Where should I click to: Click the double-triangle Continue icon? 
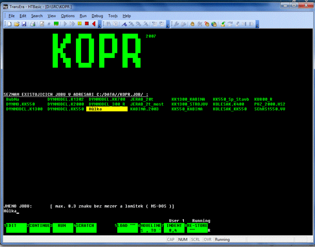pyautogui.click(x=72, y=24)
